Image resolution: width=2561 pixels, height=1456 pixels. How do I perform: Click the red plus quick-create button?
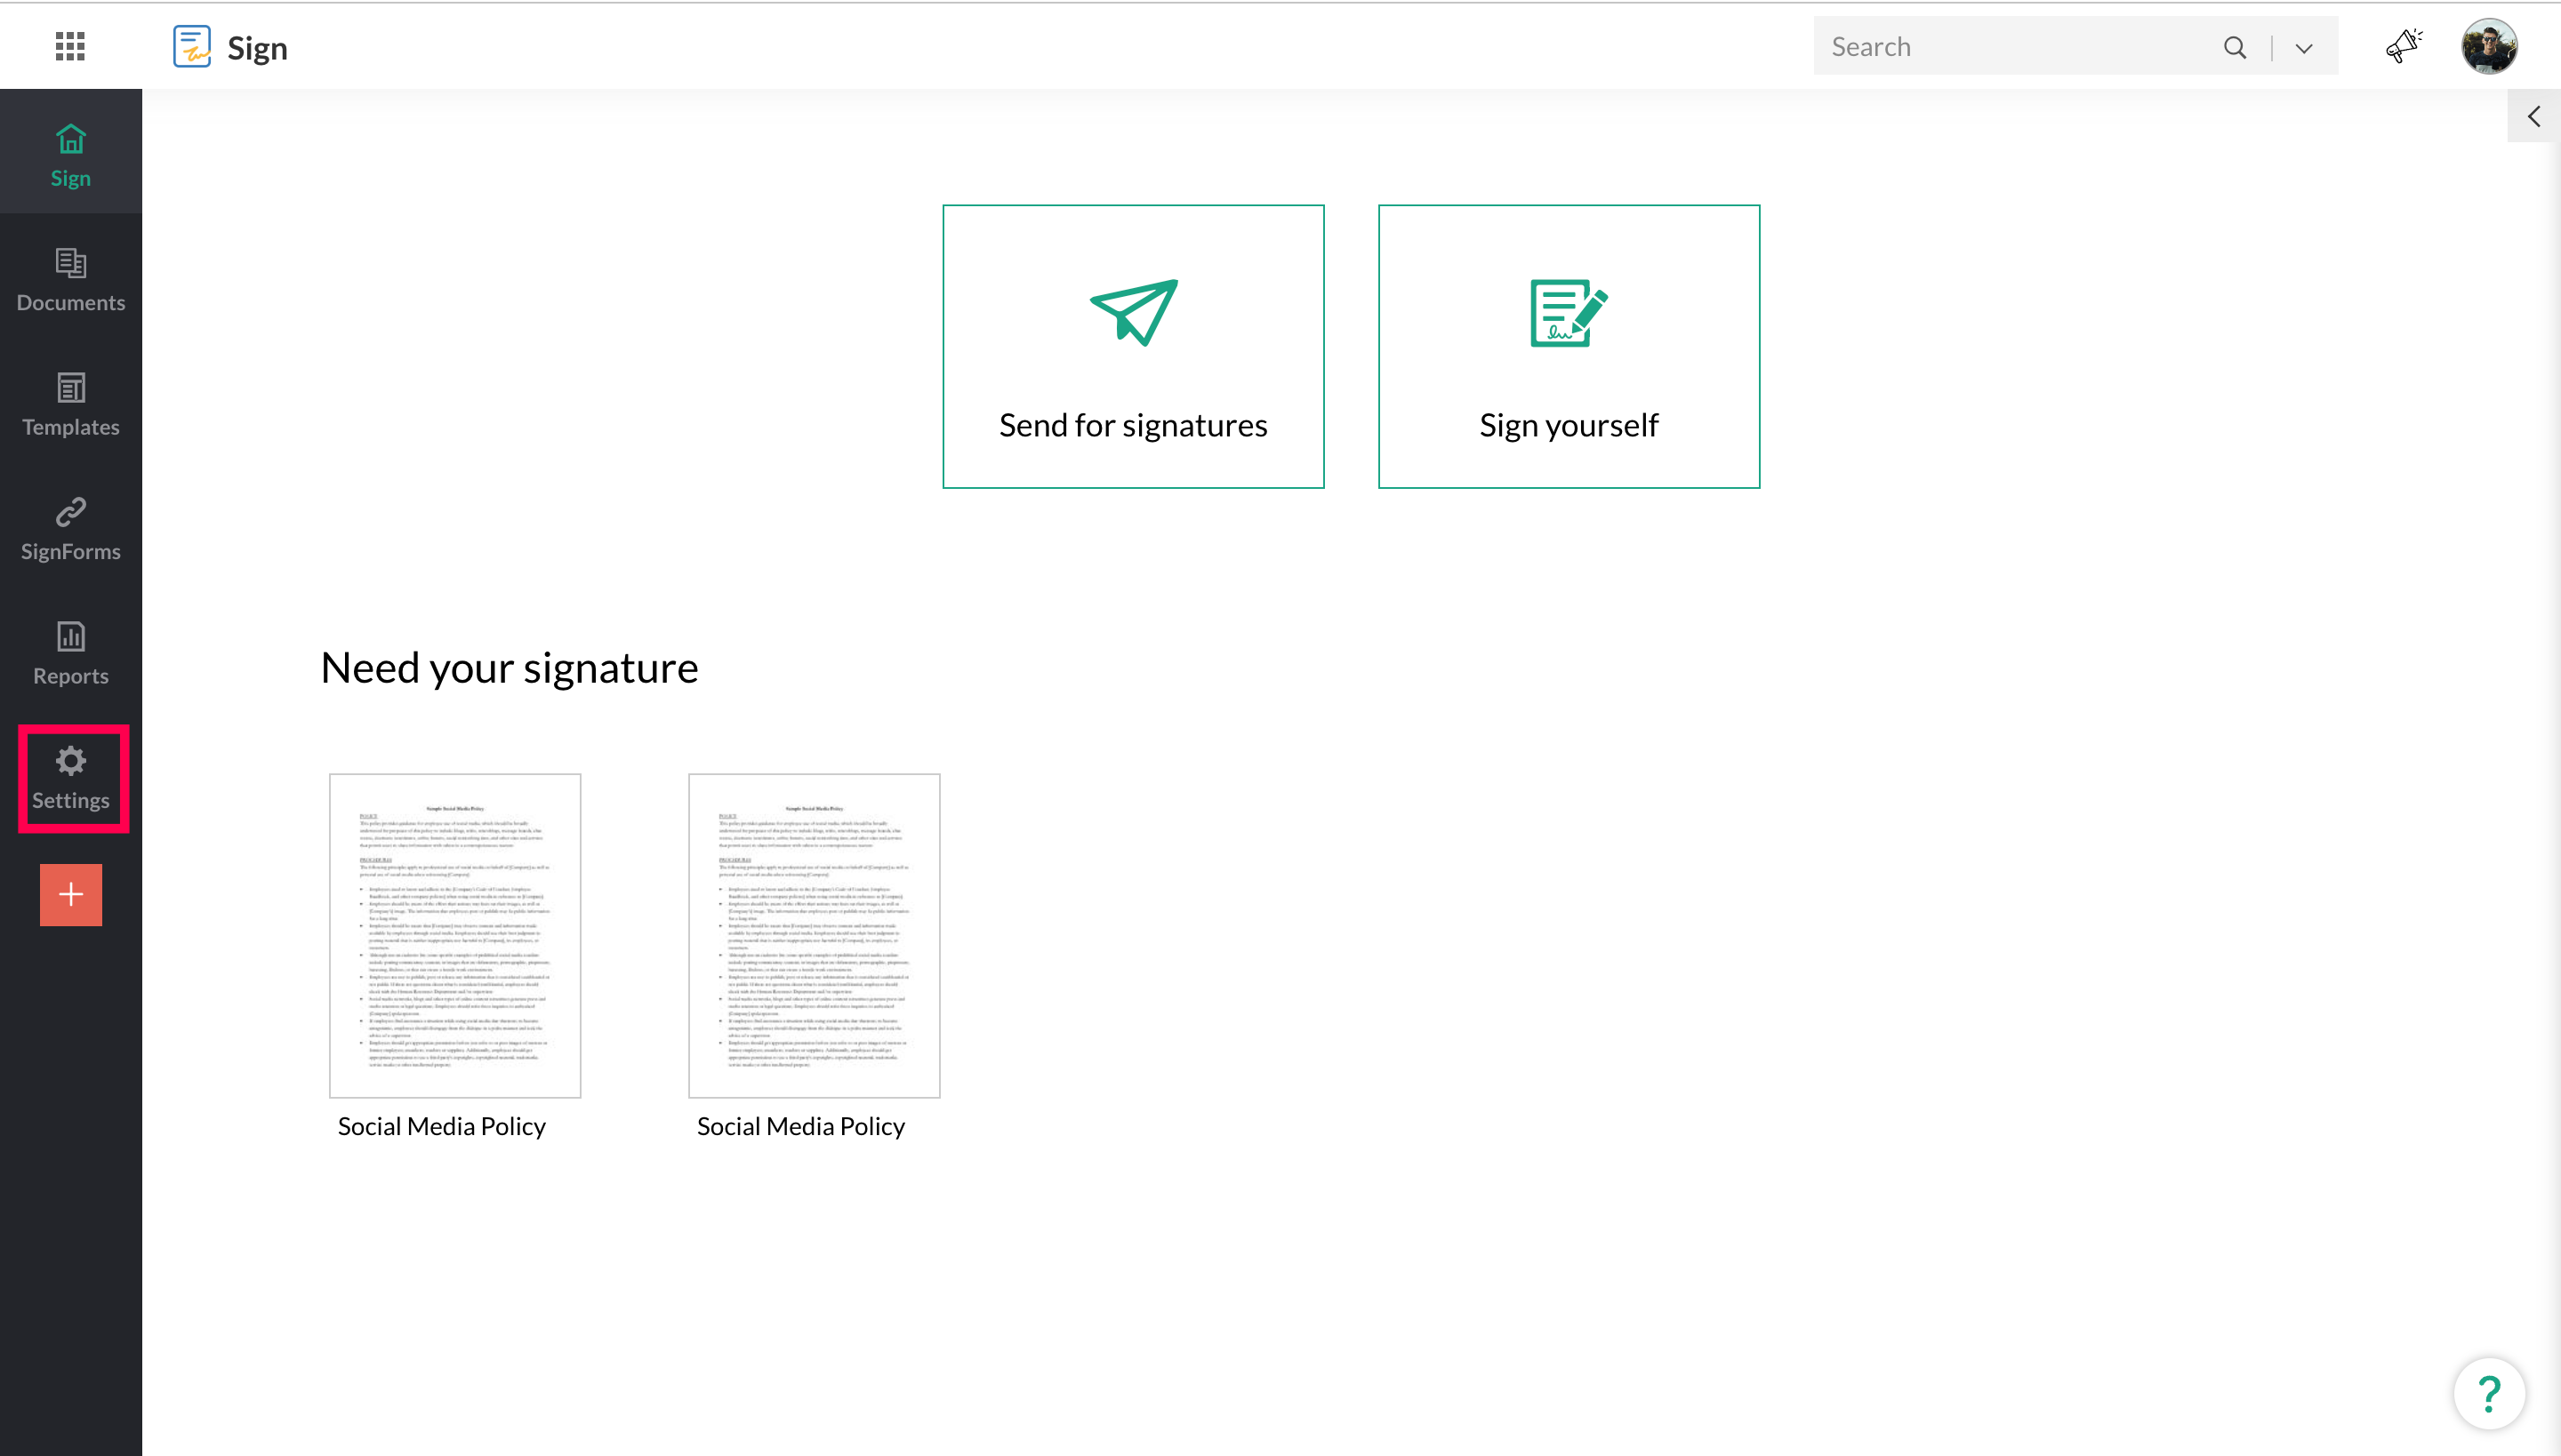pyautogui.click(x=70, y=894)
